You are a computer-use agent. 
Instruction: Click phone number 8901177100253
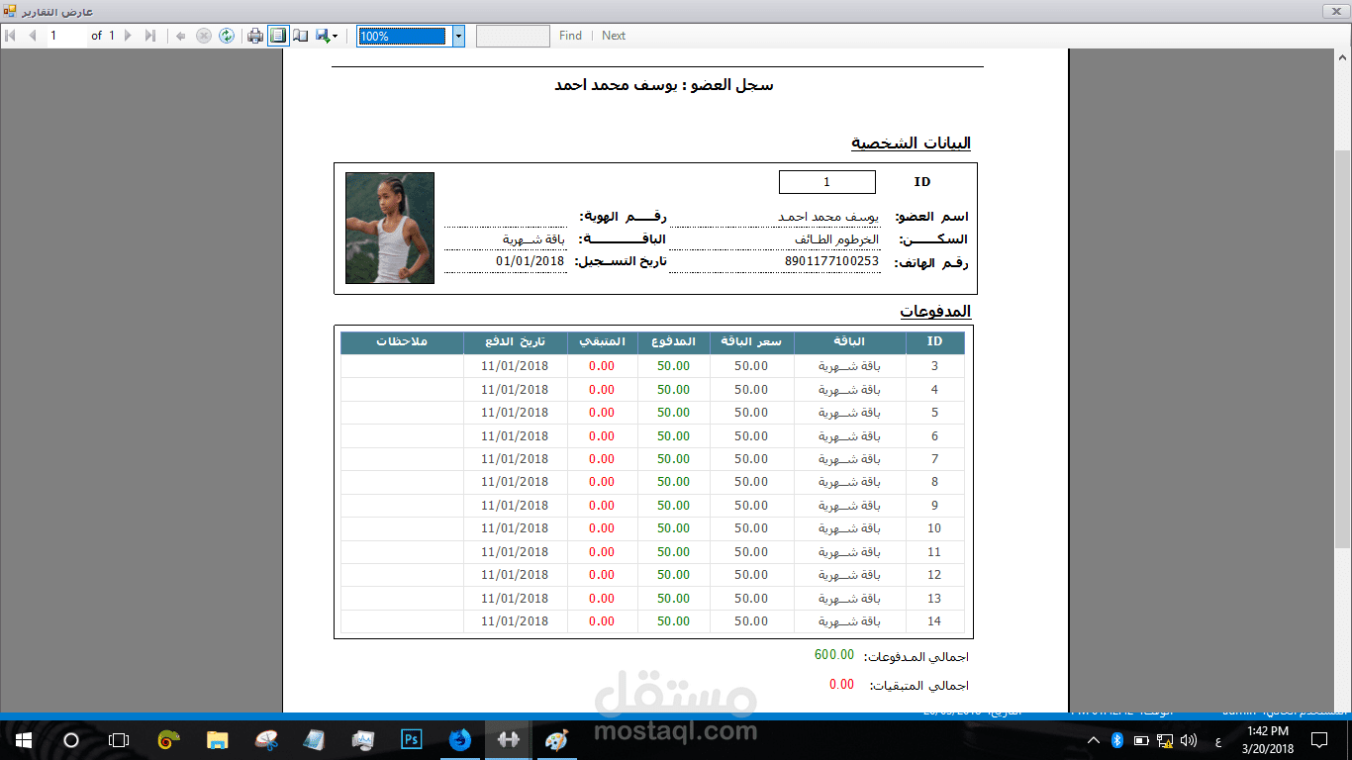click(831, 261)
